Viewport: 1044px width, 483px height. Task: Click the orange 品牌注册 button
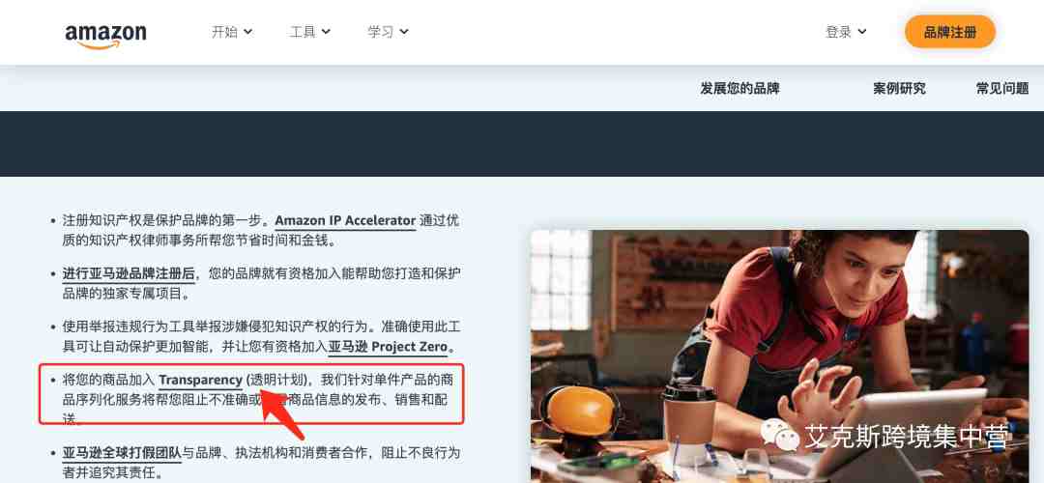coord(950,32)
